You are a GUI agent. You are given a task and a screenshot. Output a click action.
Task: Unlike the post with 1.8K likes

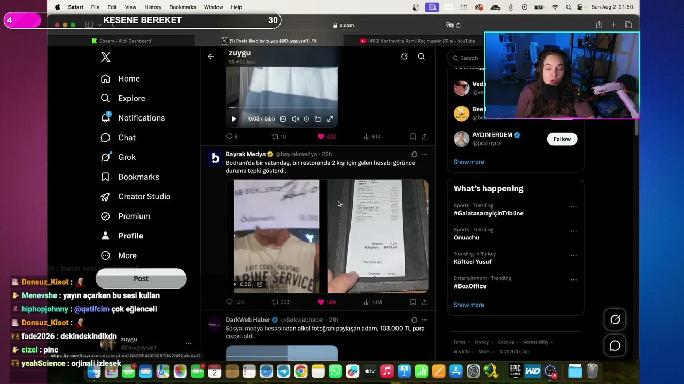tap(327, 302)
